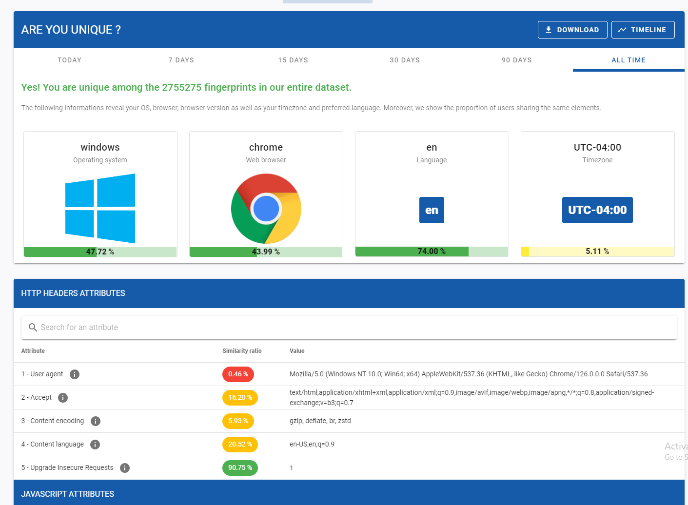Click the User agent info icon

pos(75,374)
